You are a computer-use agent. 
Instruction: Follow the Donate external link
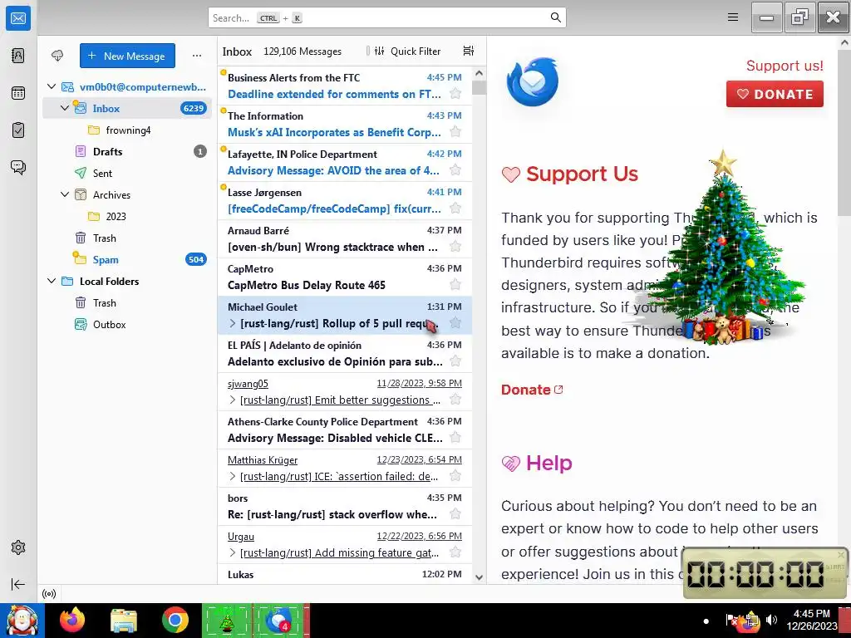(x=532, y=390)
